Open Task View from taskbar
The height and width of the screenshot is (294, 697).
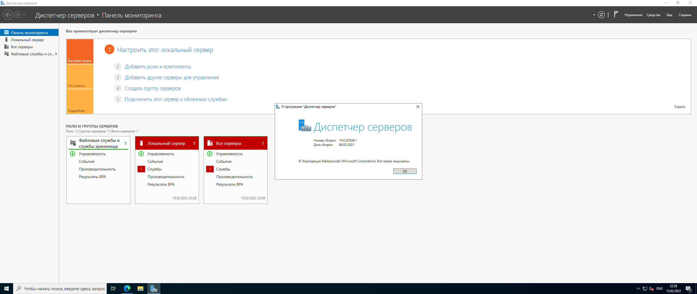113,289
